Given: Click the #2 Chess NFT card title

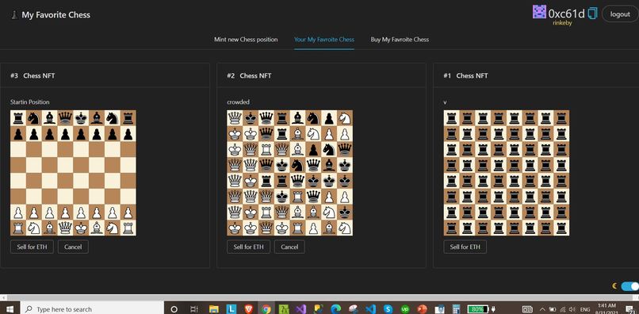Looking at the screenshot, I should tap(249, 76).
